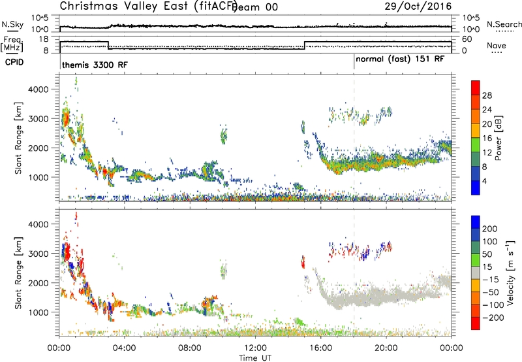Click the blue bottom of Power color bar
This screenshot has width=522, height=362.
(476, 188)
